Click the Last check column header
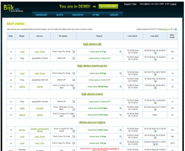 tap(133, 36)
